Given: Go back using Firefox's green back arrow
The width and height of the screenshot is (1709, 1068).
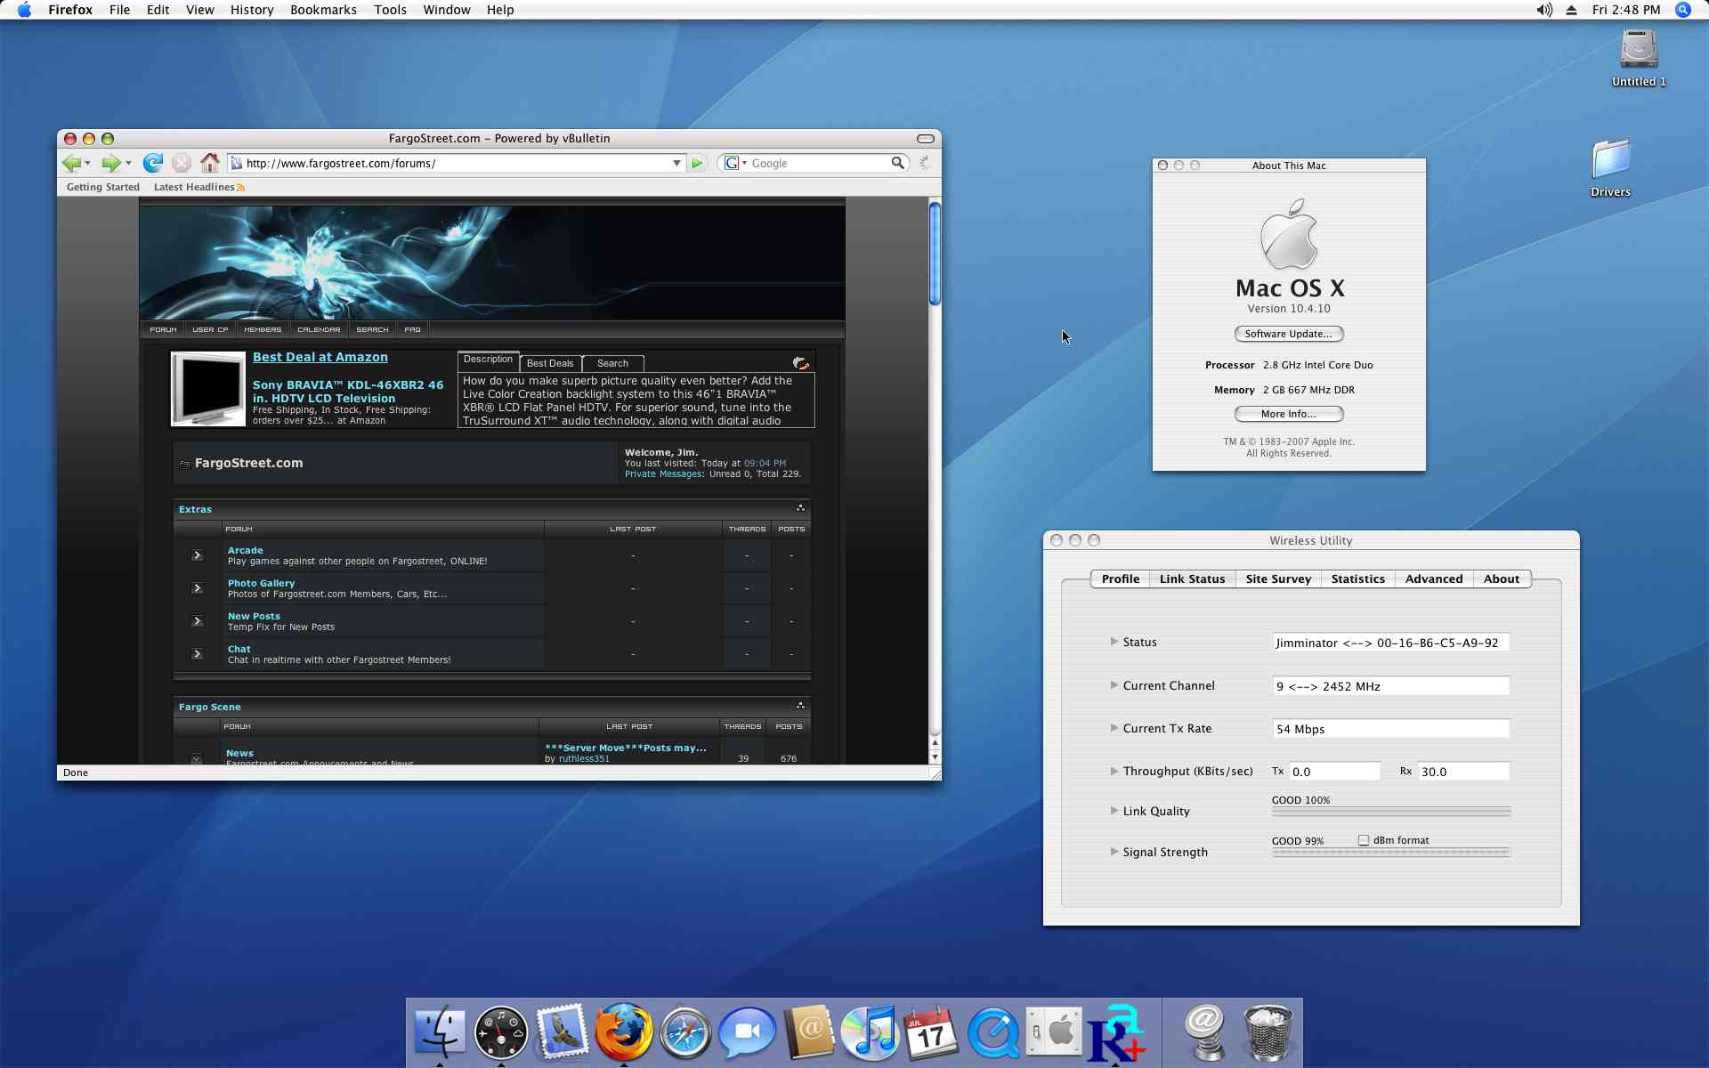Looking at the screenshot, I should [x=71, y=163].
